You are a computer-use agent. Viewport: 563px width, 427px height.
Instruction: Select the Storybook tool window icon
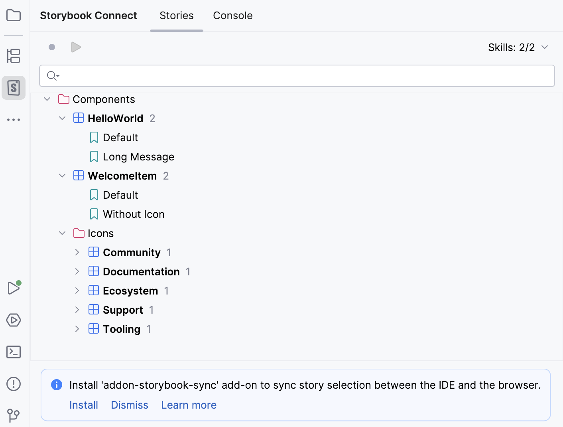[14, 88]
